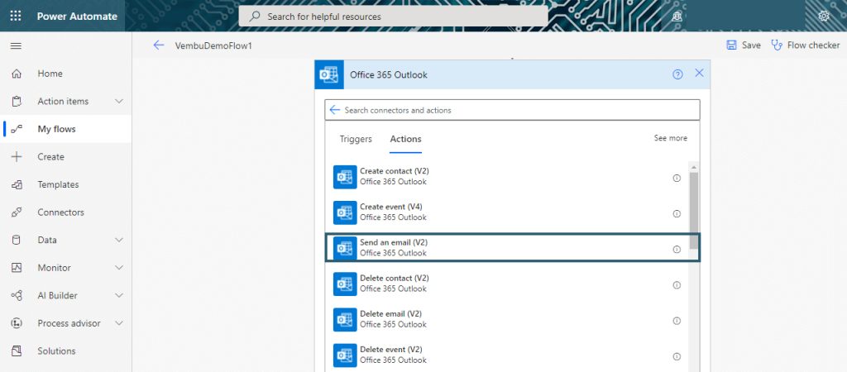
Task: Focus the Search for helpful resources box
Action: click(x=393, y=17)
